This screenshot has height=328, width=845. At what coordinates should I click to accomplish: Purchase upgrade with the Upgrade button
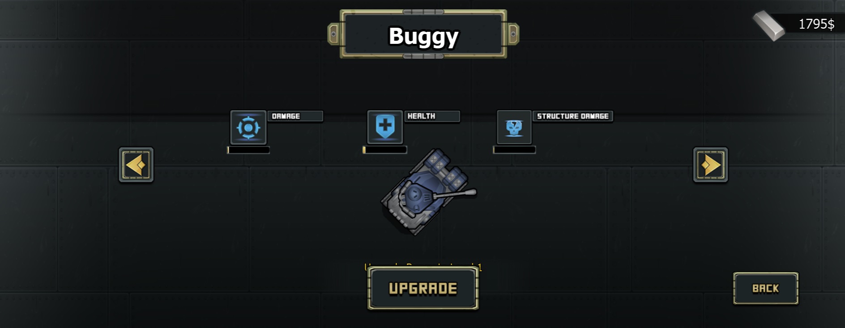click(423, 288)
